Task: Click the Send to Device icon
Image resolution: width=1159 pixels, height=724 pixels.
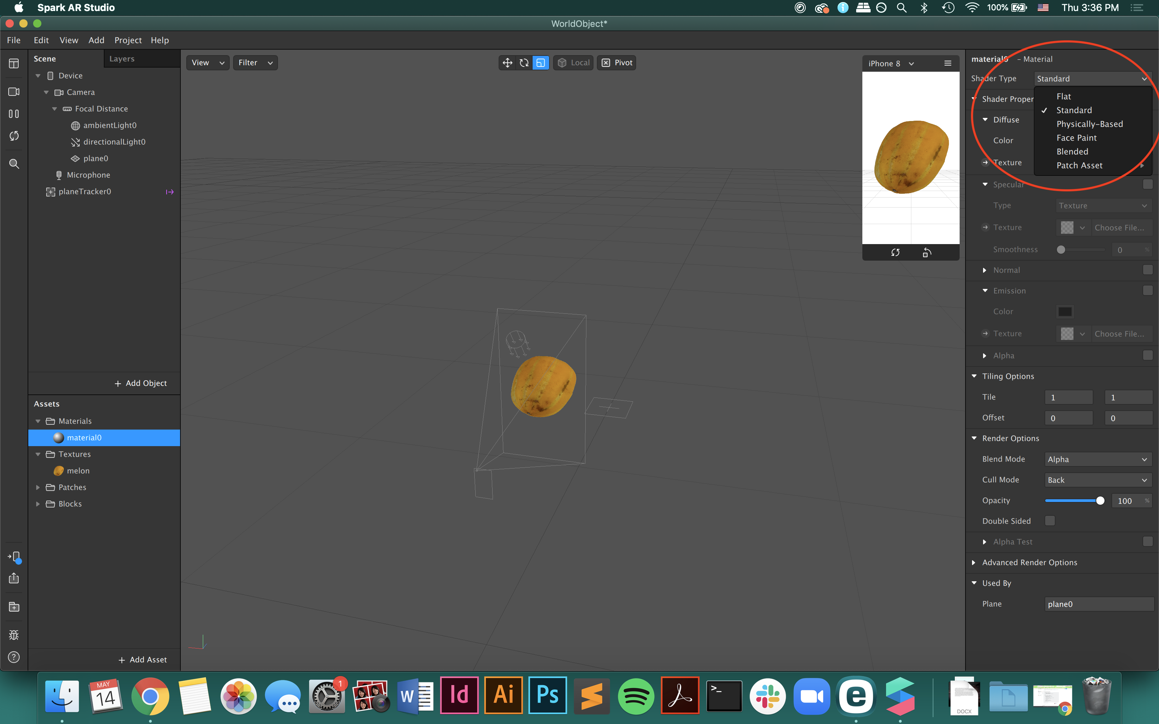Action: pyautogui.click(x=13, y=556)
